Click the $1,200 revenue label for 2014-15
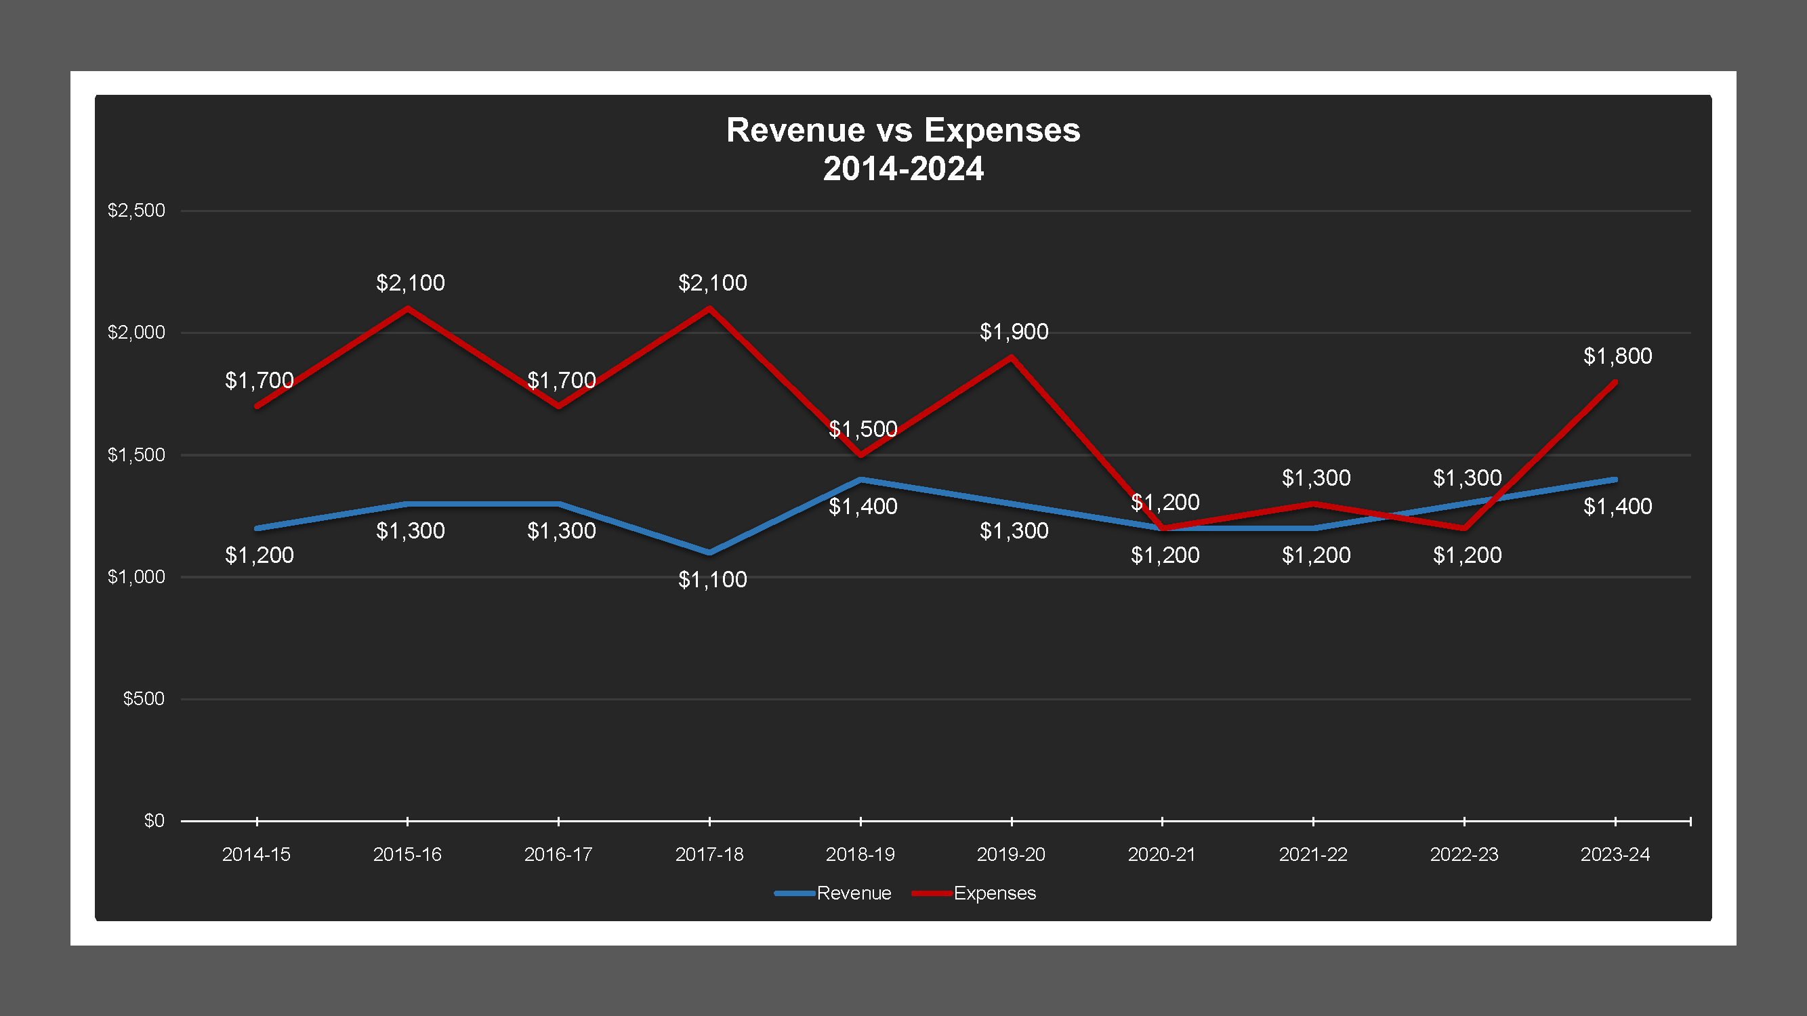Screen dimensions: 1807x1016 [259, 555]
